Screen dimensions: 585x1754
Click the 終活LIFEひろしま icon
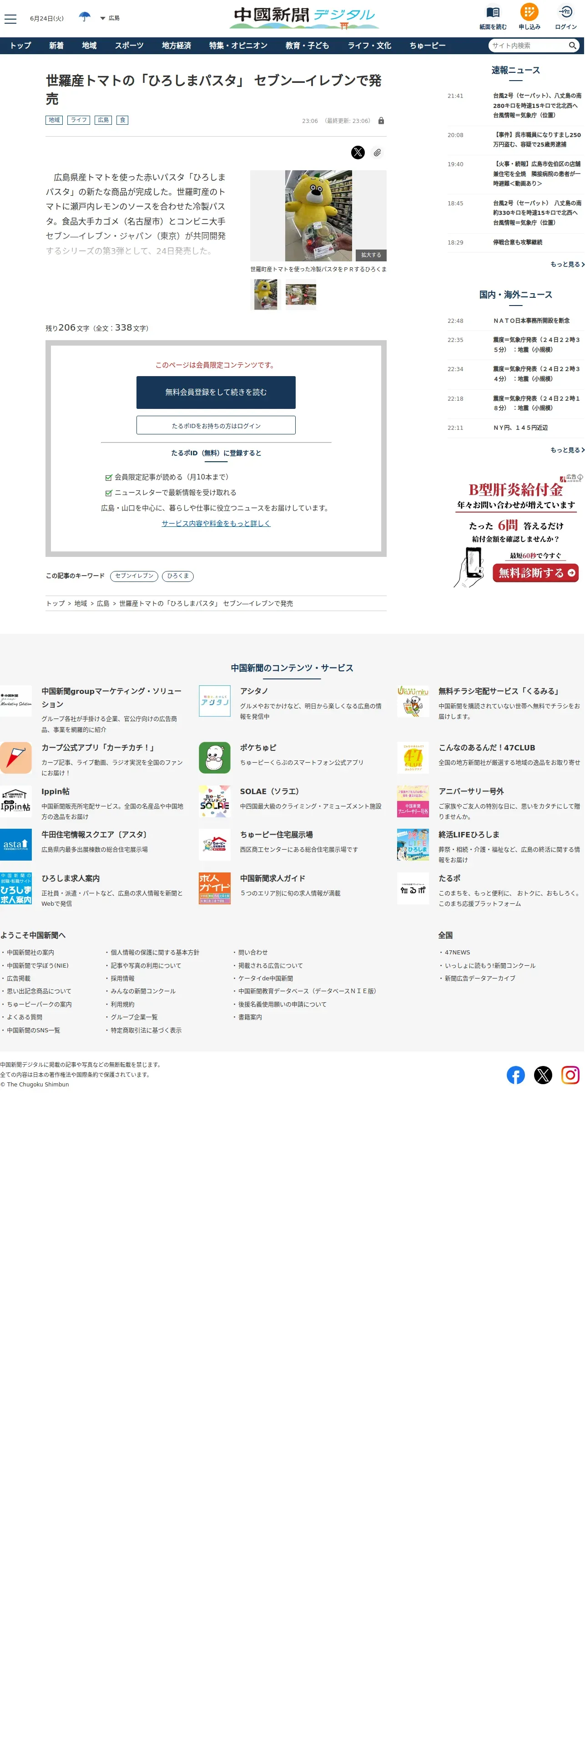413,845
